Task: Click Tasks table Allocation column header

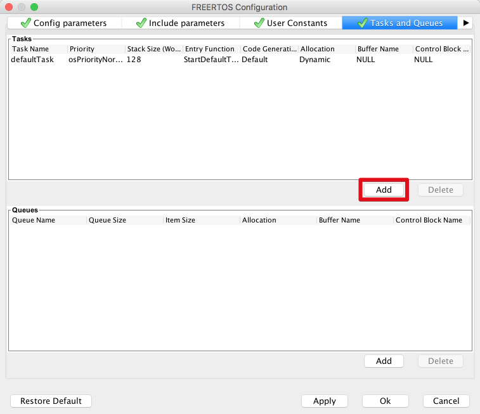Action: pyautogui.click(x=327, y=49)
